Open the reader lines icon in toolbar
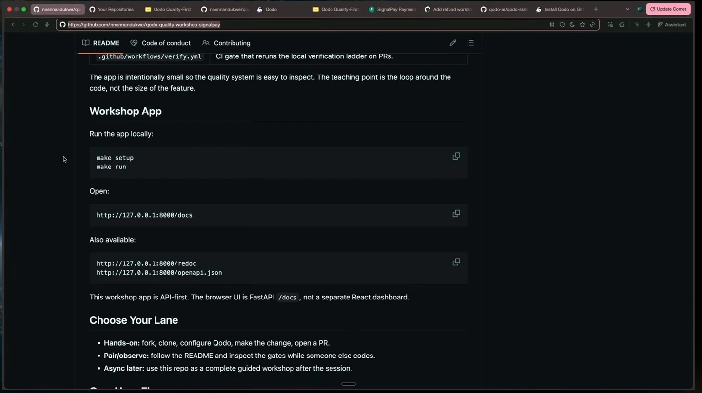Viewport: 702px width, 393px height. (637, 25)
